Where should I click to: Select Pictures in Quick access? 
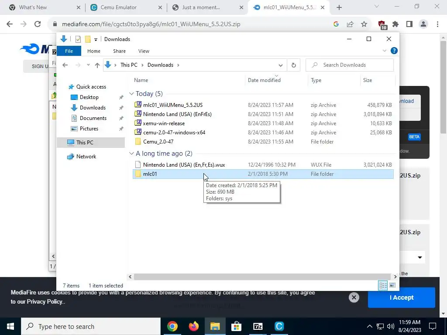click(89, 129)
